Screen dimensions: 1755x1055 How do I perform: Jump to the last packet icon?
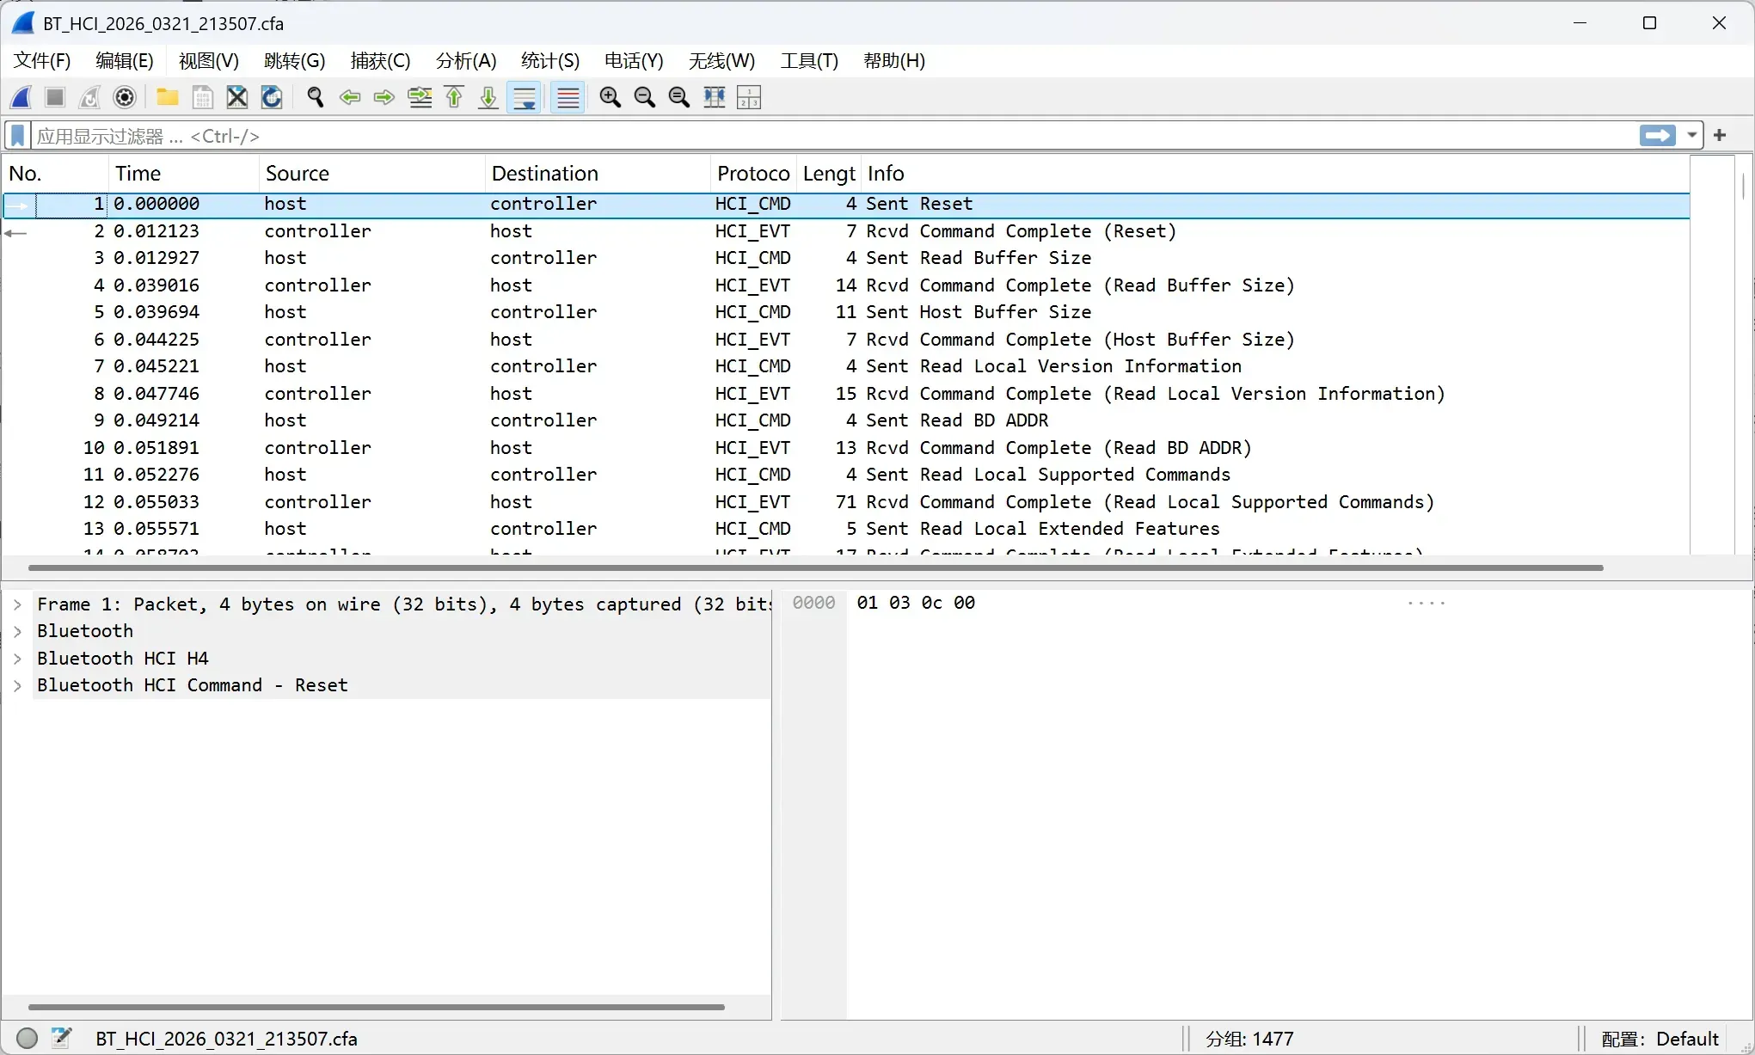tap(488, 97)
